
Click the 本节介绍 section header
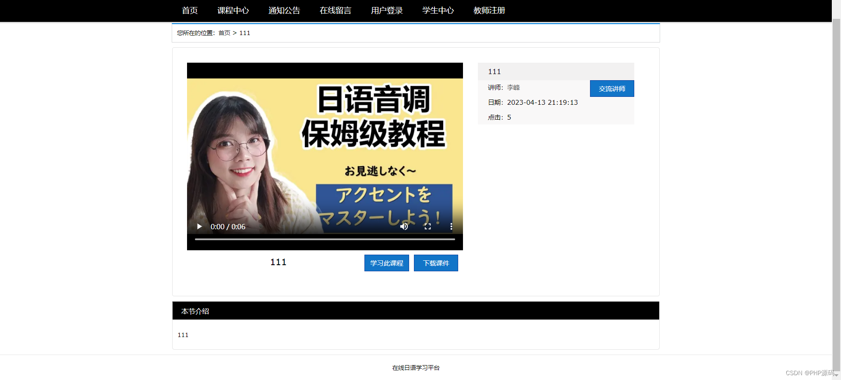click(416, 311)
